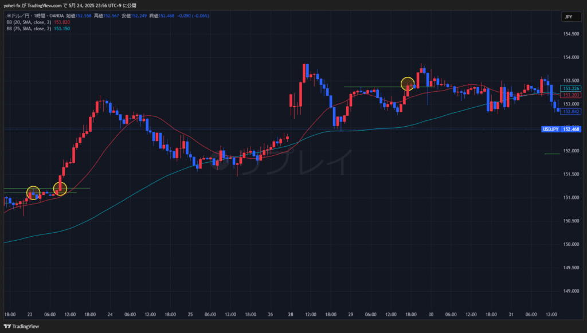The width and height of the screenshot is (587, 333).
Task: Select the short green line near 152.000
Action: pyautogui.click(x=551, y=154)
